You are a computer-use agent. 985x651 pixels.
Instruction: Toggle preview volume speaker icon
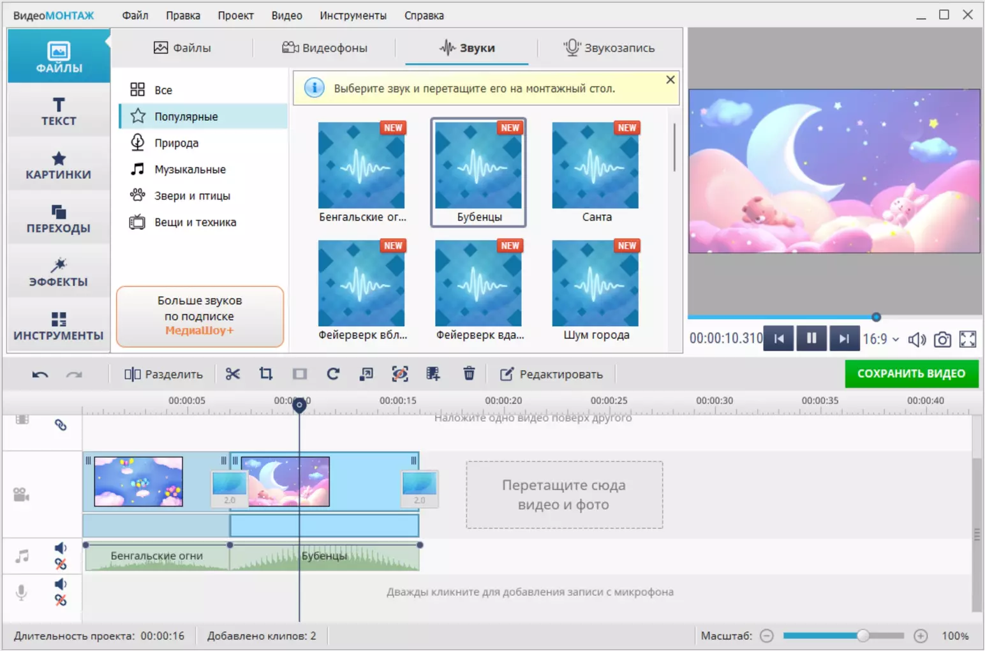tap(917, 340)
